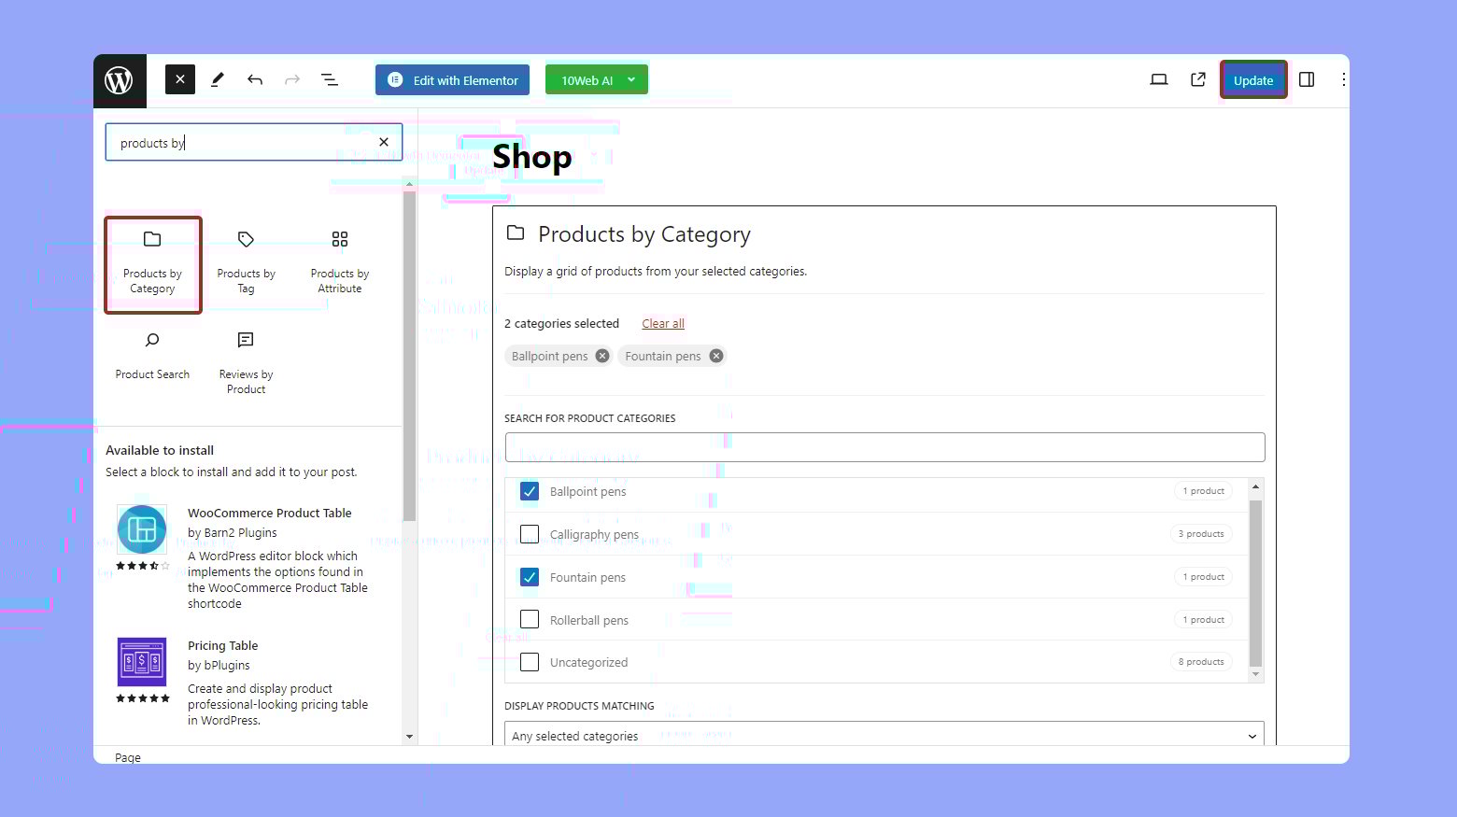Open the desktop preview view icon
1457x817 pixels.
pyautogui.click(x=1158, y=80)
